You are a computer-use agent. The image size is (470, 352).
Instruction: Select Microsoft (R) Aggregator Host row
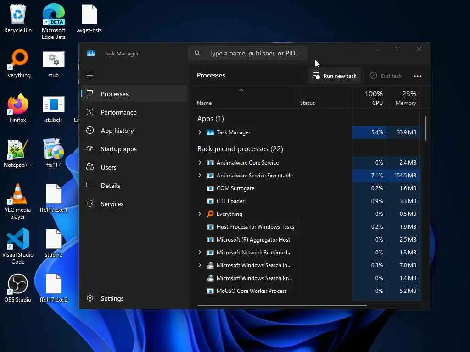305,239
